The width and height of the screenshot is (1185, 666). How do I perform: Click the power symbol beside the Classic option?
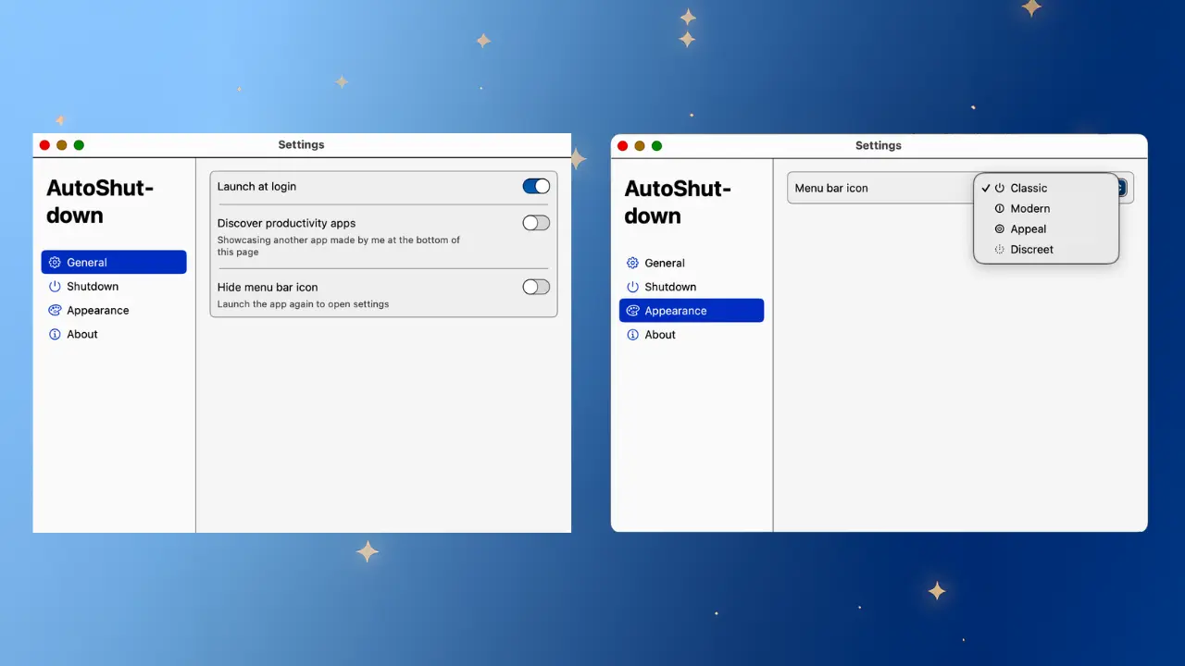[x=1000, y=188]
